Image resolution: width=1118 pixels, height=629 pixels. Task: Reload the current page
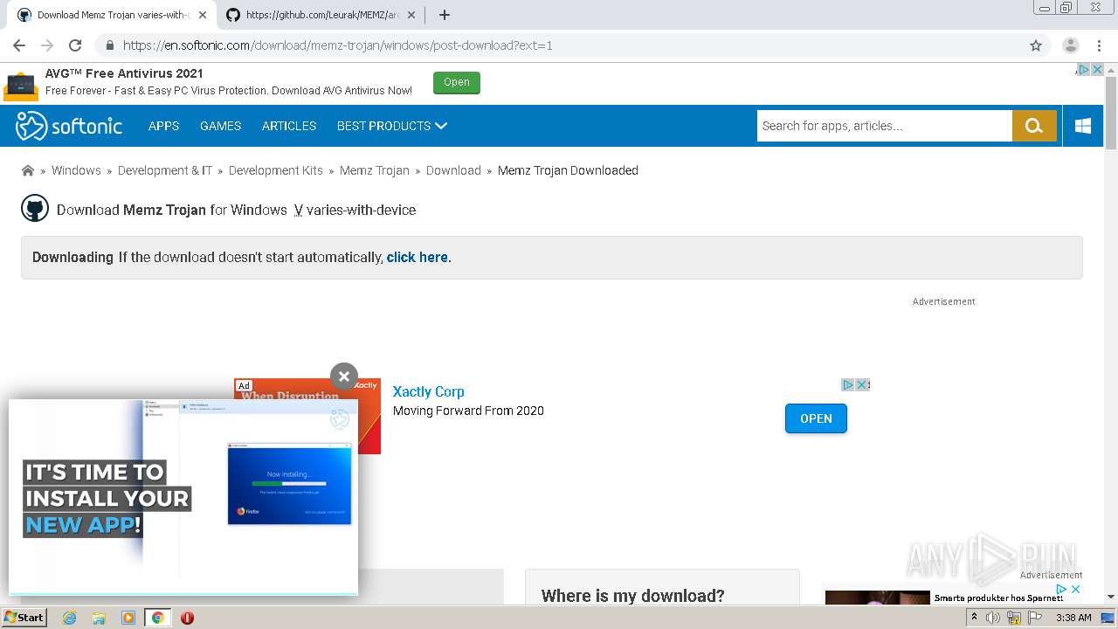coord(75,45)
